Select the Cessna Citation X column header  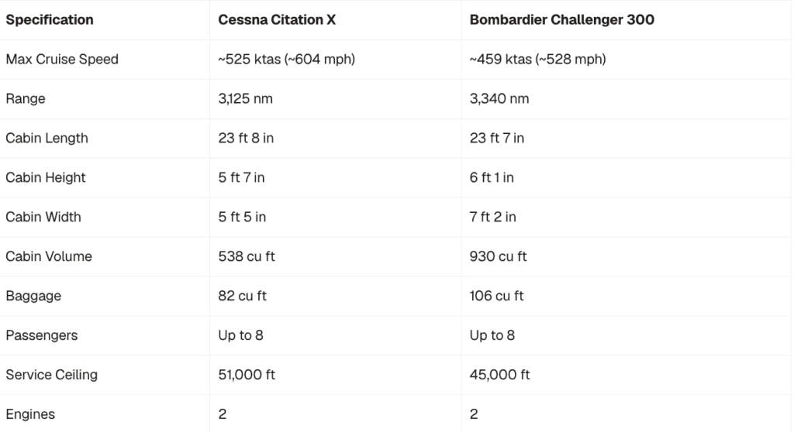[277, 19]
